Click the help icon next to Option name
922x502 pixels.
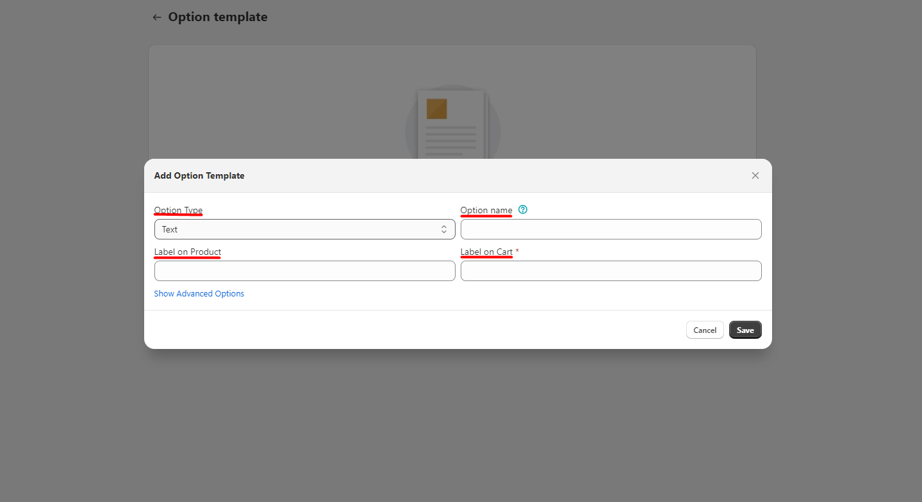pyautogui.click(x=523, y=210)
